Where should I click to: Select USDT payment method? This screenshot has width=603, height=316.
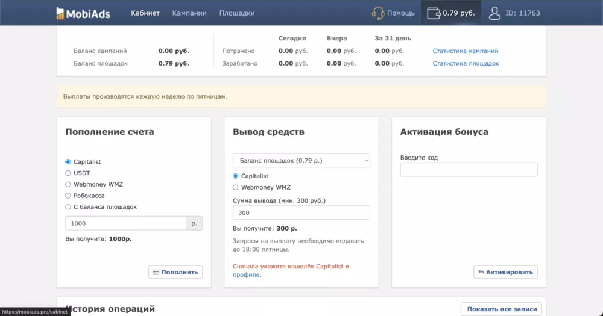point(68,173)
